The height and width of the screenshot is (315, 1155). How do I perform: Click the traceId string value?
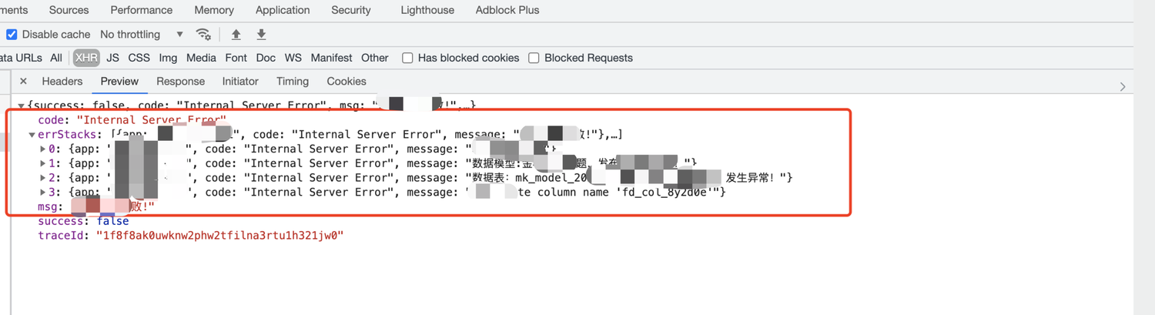tap(219, 235)
